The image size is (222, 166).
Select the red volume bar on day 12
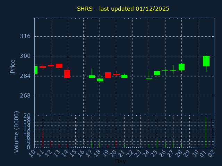(51, 144)
